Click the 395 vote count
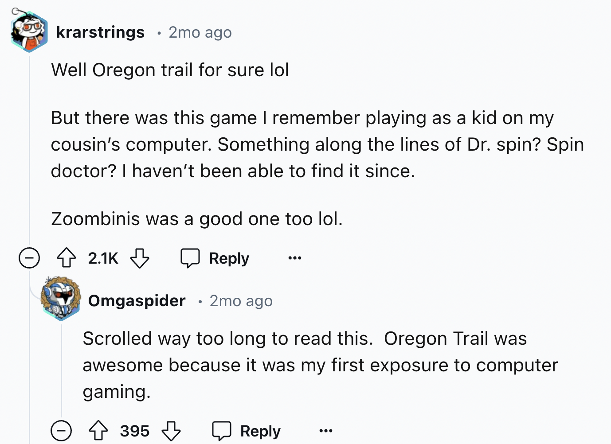 (x=135, y=431)
